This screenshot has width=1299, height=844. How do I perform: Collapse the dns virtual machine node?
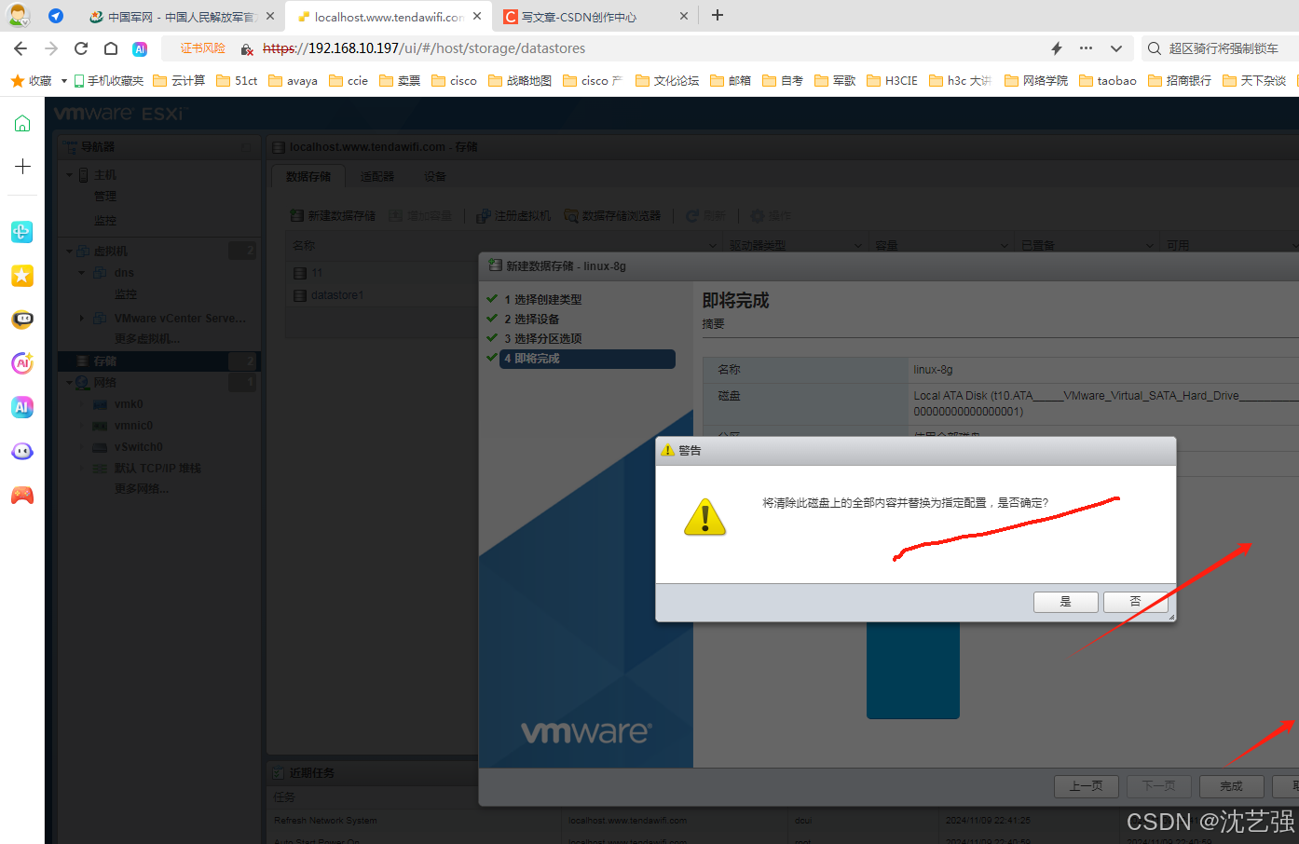coord(82,273)
